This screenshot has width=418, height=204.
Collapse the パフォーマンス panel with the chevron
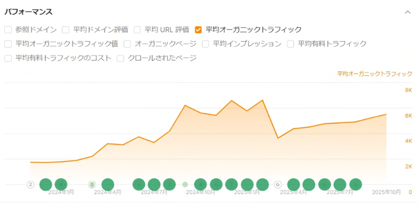(x=408, y=12)
